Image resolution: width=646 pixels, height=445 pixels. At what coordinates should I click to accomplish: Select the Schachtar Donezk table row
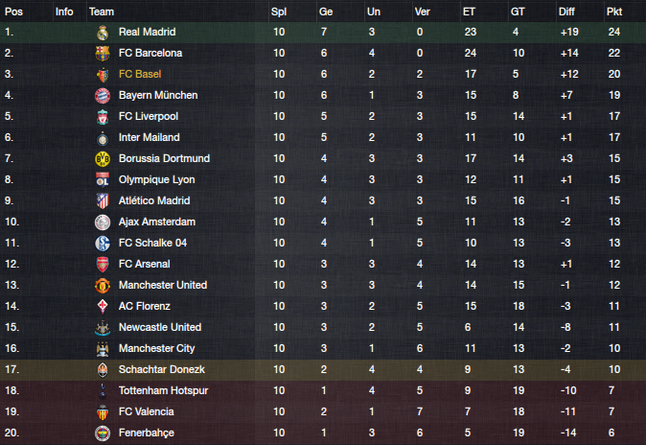[323, 369]
